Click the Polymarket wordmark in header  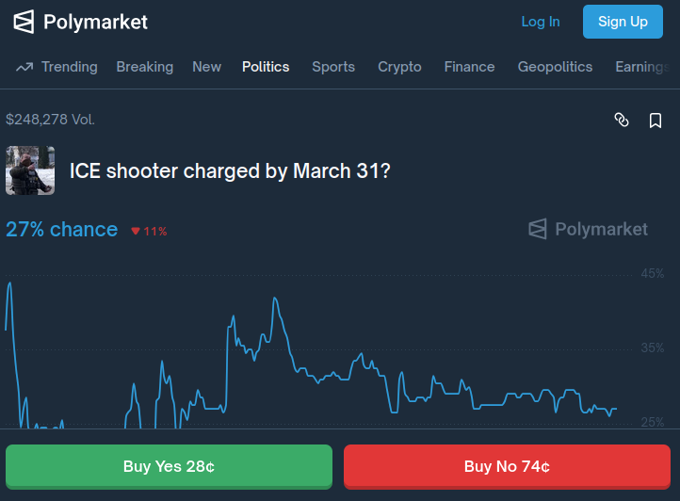click(x=95, y=22)
